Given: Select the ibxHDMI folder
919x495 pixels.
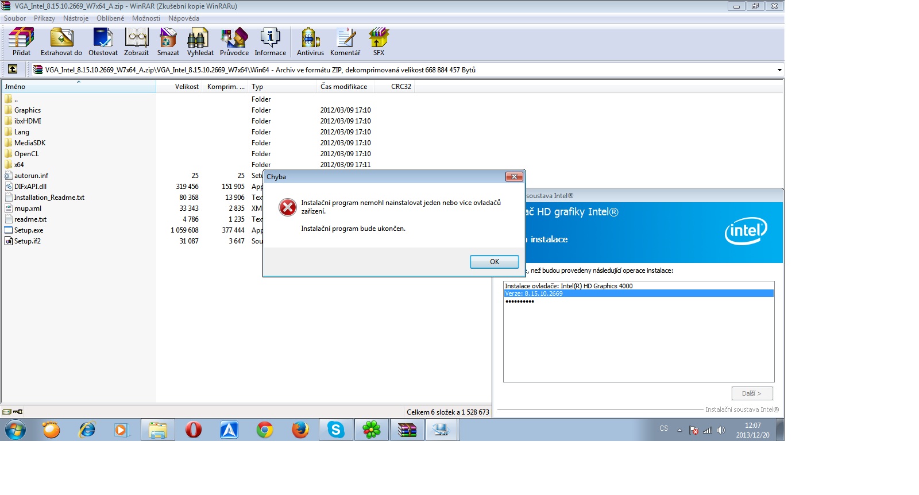Looking at the screenshot, I should 28,121.
